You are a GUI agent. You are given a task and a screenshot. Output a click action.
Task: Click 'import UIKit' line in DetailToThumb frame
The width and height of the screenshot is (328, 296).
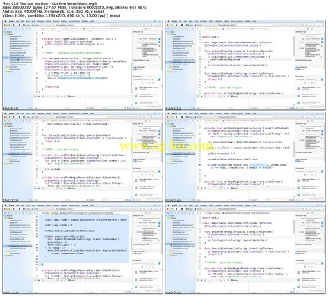click(210, 218)
